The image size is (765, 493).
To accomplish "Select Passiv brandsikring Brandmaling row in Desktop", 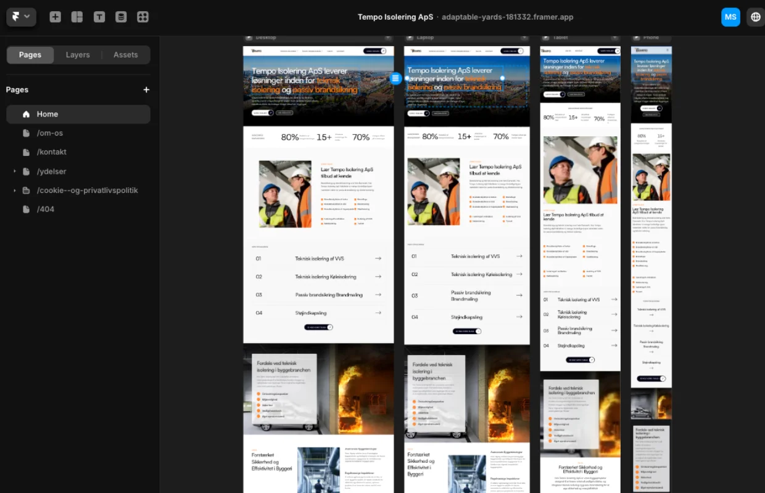I will tap(318, 295).
